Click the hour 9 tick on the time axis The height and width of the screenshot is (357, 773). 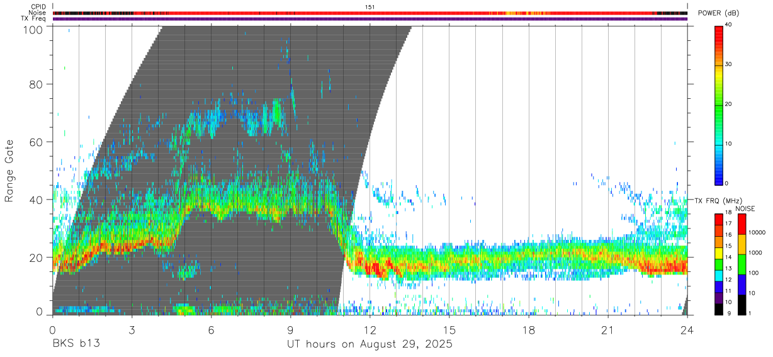click(x=291, y=329)
